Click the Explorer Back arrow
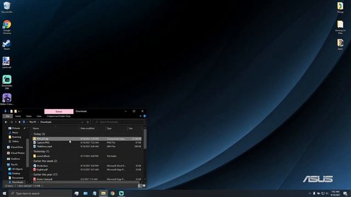Image resolution: width=351 pixels, height=197 pixels. pos(6,122)
